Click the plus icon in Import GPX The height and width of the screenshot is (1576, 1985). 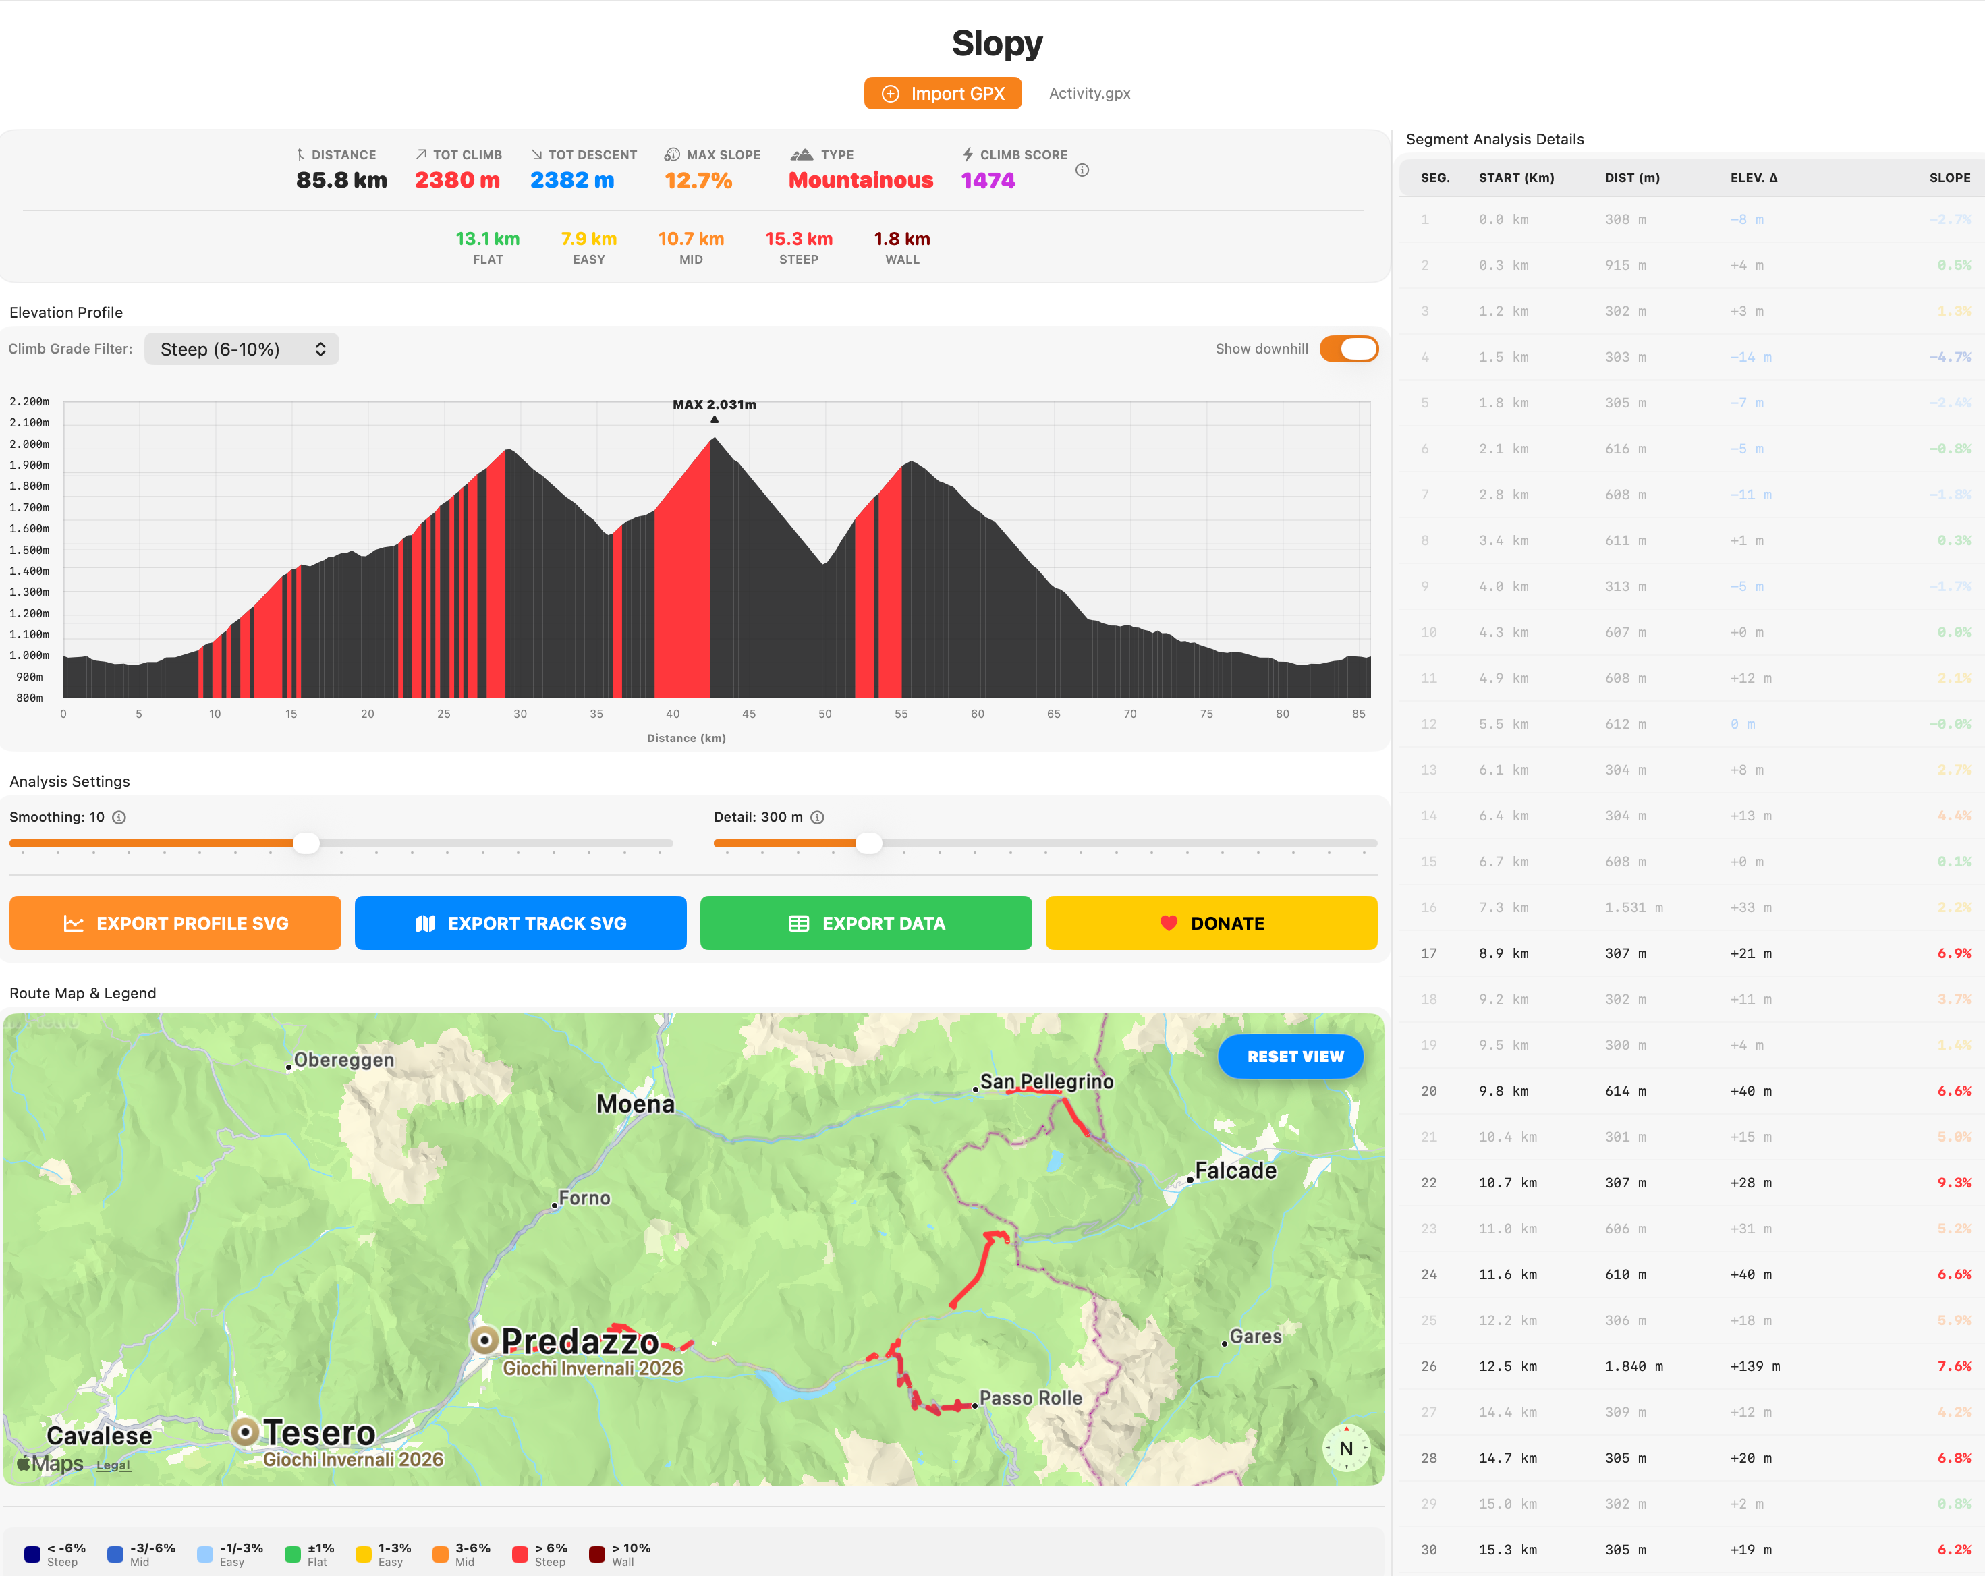891,94
